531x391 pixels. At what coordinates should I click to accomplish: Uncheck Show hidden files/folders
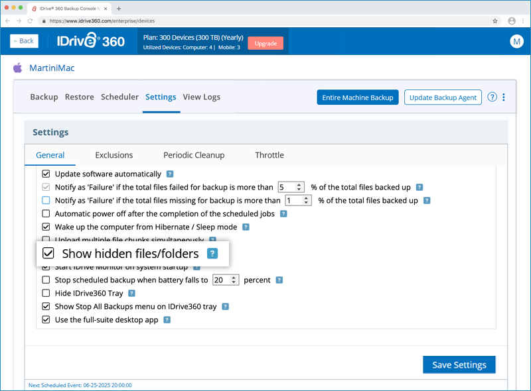[48, 253]
